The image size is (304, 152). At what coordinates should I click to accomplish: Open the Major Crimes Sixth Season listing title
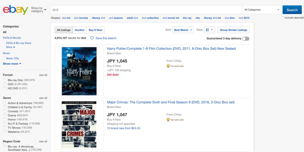pyautogui.click(x=171, y=102)
